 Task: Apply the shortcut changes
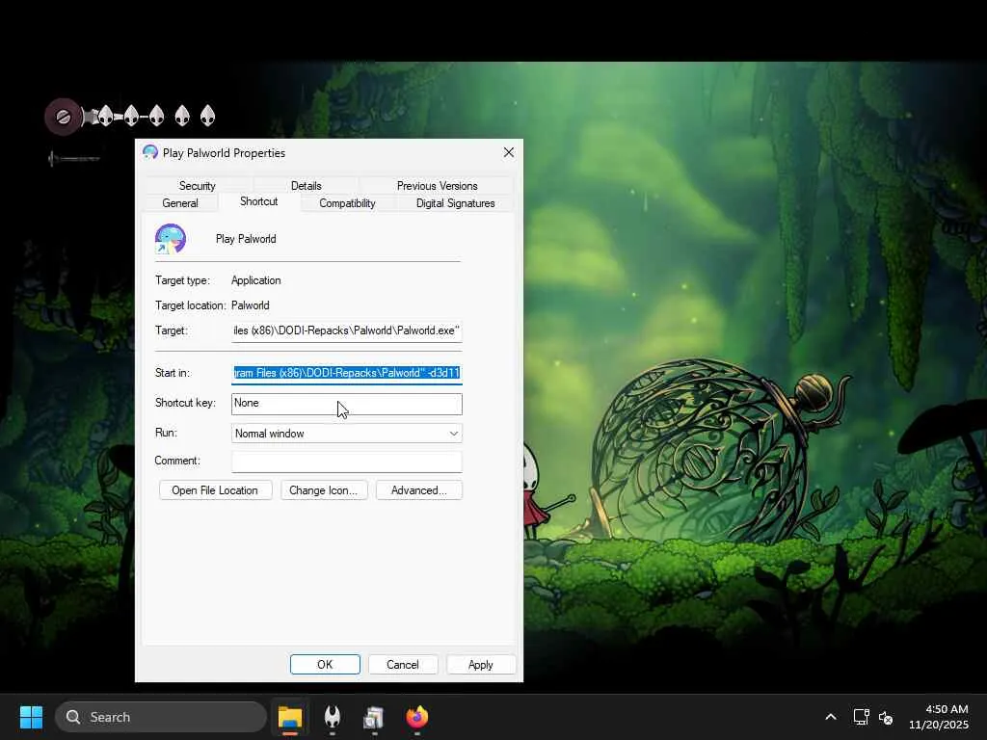481,665
